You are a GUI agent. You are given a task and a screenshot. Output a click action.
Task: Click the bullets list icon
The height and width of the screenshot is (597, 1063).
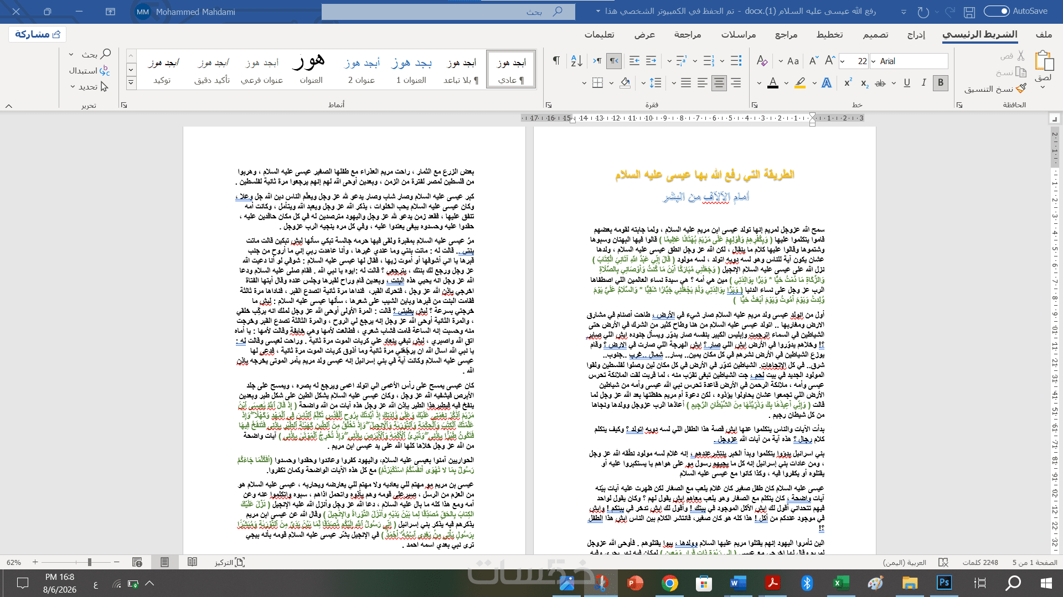(736, 61)
